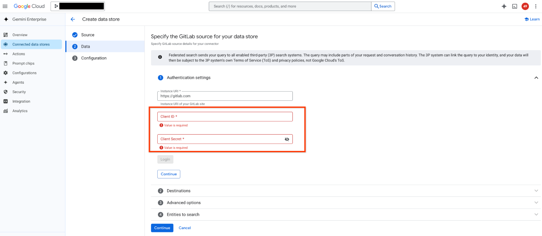The image size is (542, 236).
Task: Expand the Advanced options section
Action: click(536, 203)
